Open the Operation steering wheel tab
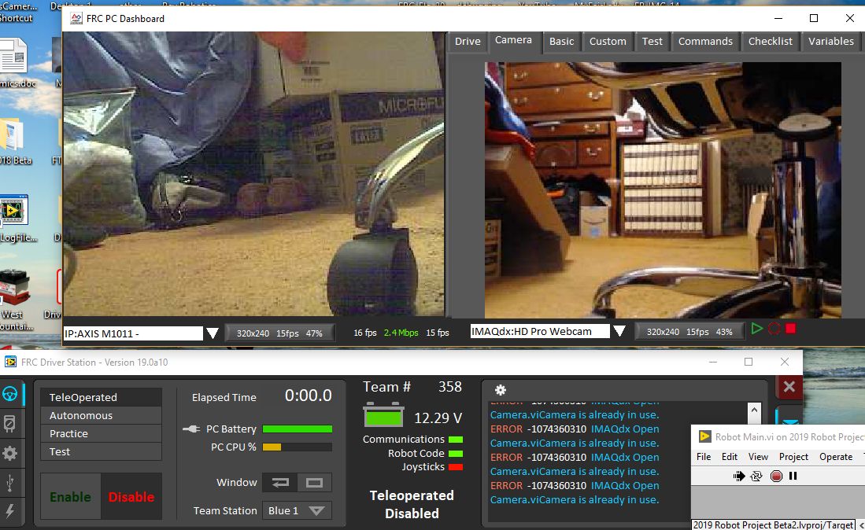865x530 pixels. pos(10,394)
